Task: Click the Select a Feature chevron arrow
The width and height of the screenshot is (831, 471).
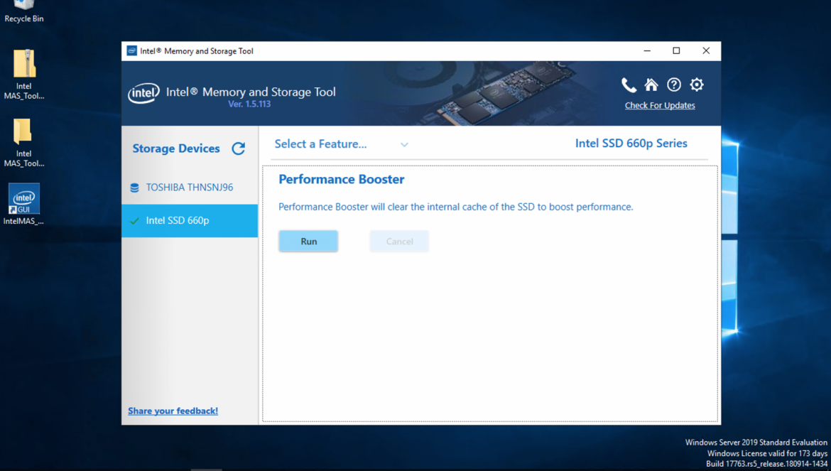Action: [404, 145]
